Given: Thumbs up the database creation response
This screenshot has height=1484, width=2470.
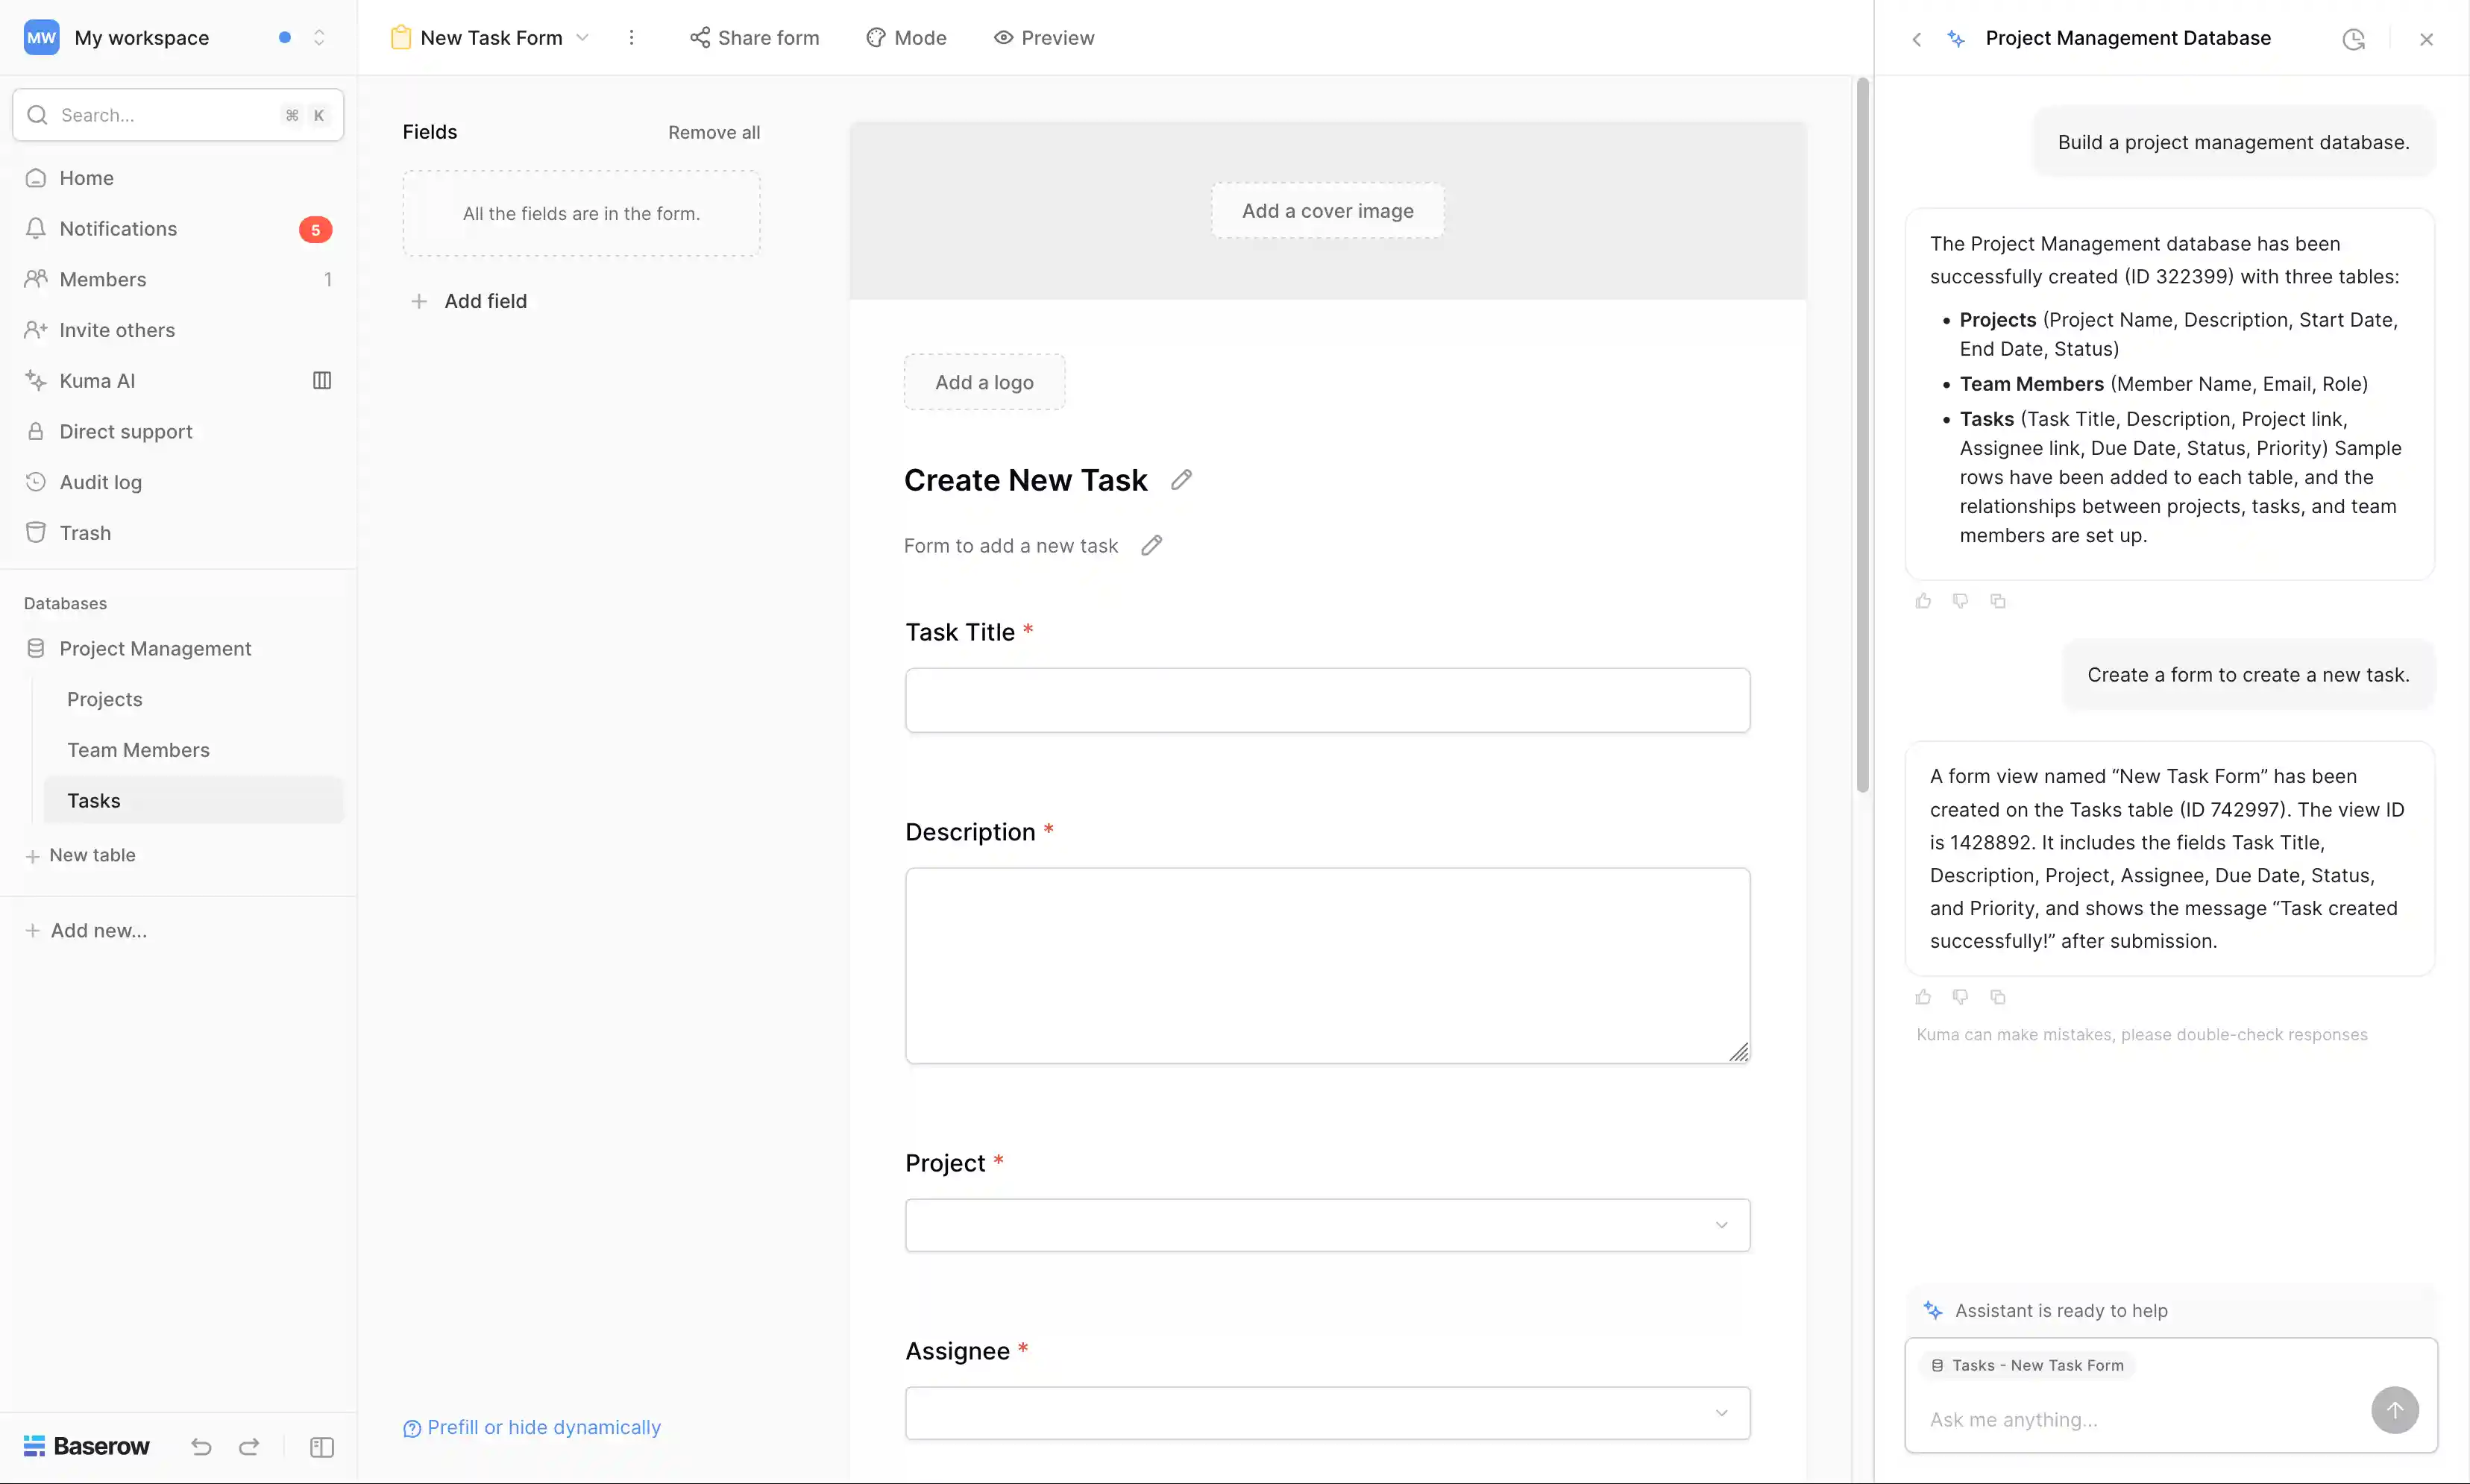Looking at the screenshot, I should (1923, 600).
